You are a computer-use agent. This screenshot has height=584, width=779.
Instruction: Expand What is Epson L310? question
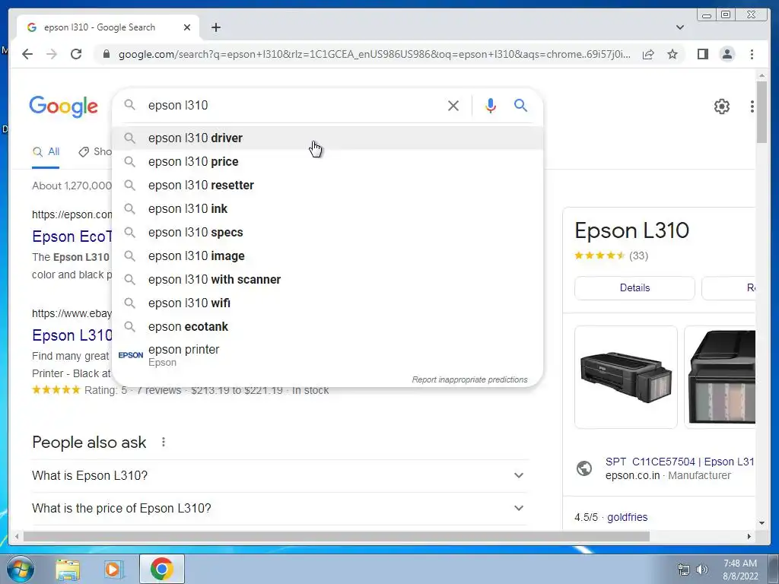(279, 476)
